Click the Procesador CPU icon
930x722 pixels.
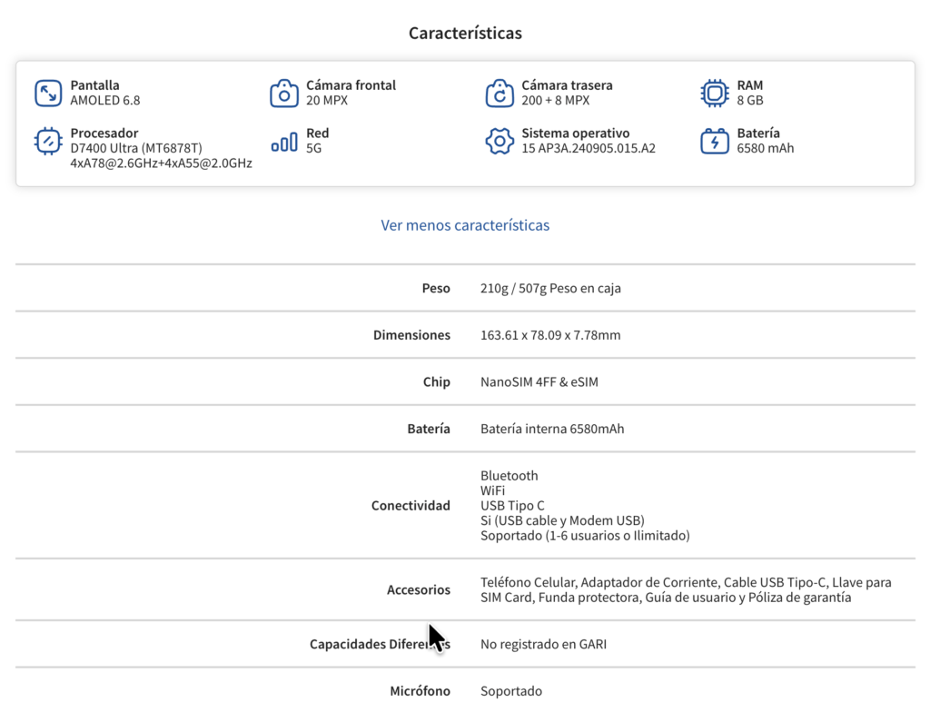(x=48, y=141)
